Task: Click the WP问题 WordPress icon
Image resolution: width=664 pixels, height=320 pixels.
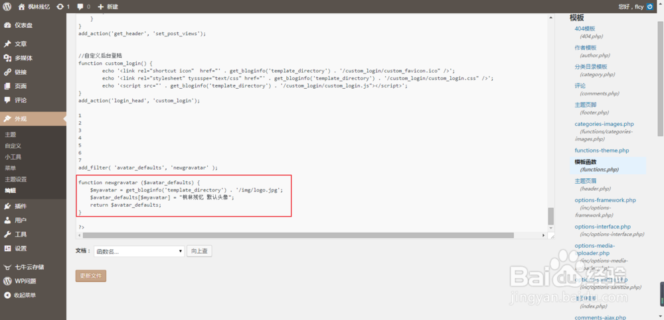Action: coord(7,281)
